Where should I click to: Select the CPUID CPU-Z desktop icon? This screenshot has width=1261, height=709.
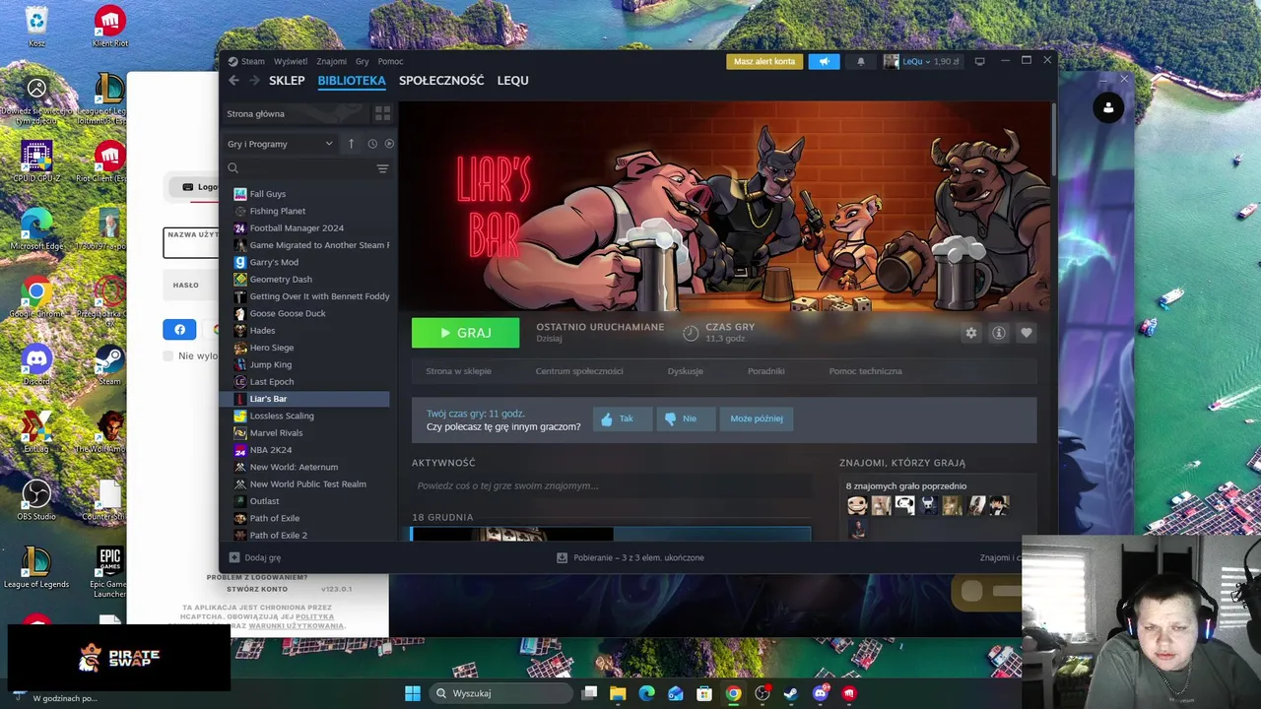pyautogui.click(x=36, y=161)
